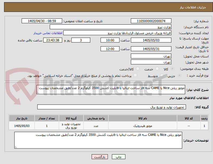Click the deadline time field 10:00
This screenshot has height=164, width=213.
click(110, 40)
